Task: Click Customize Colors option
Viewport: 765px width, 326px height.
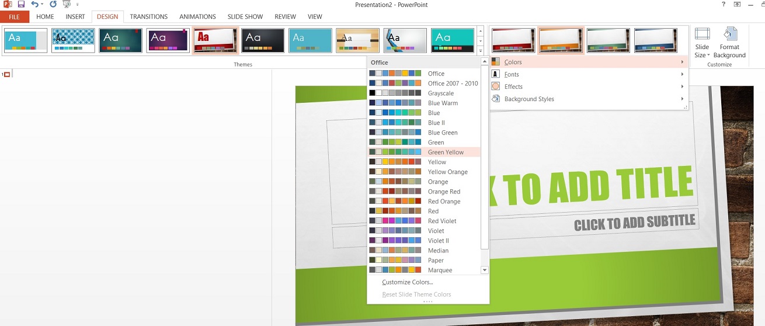Action: coord(407,282)
